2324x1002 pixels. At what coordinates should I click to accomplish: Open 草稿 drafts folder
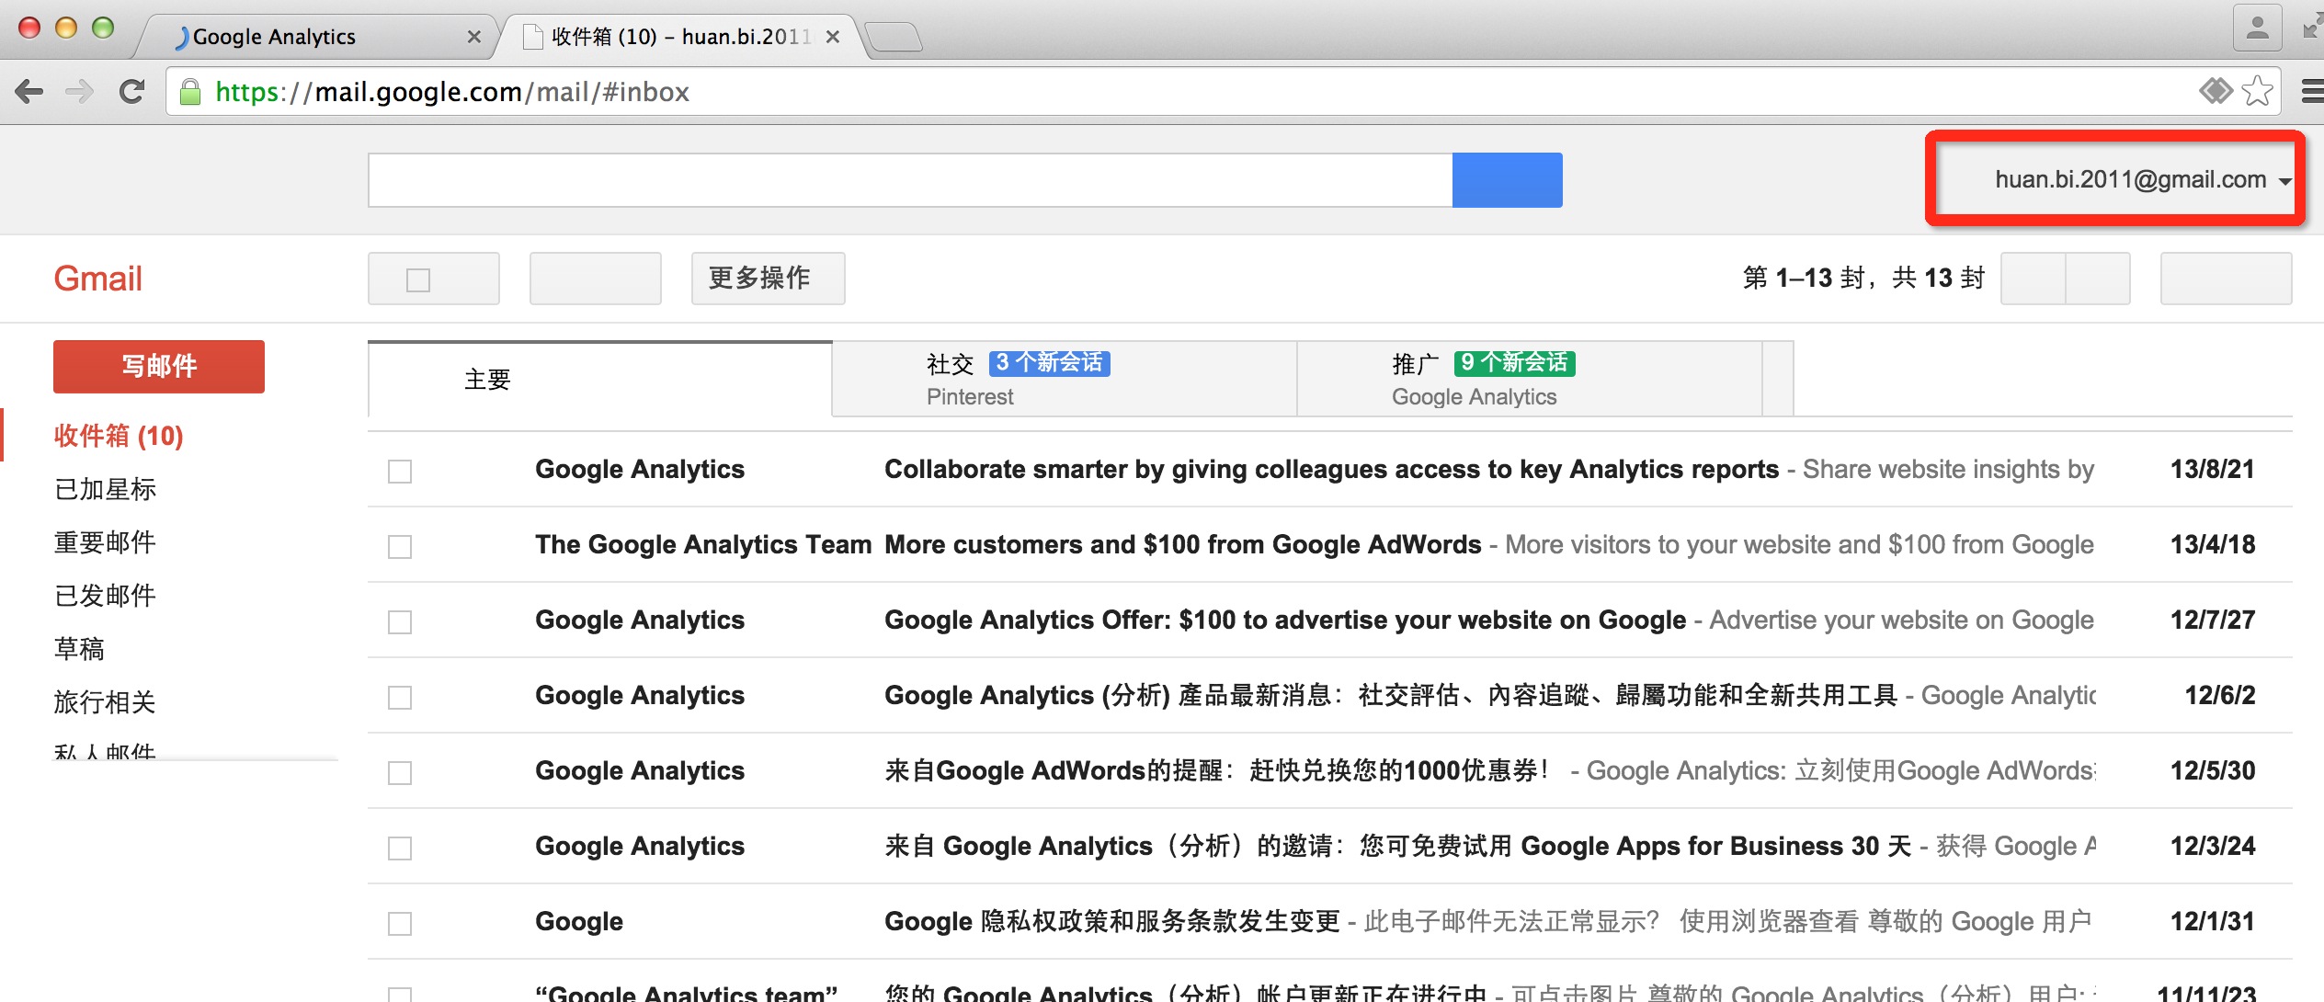click(79, 649)
